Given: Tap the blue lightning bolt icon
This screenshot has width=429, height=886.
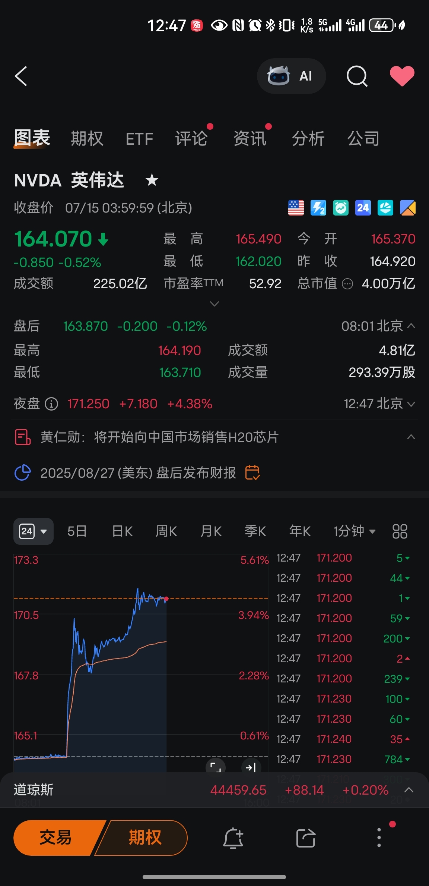Looking at the screenshot, I should [x=318, y=208].
